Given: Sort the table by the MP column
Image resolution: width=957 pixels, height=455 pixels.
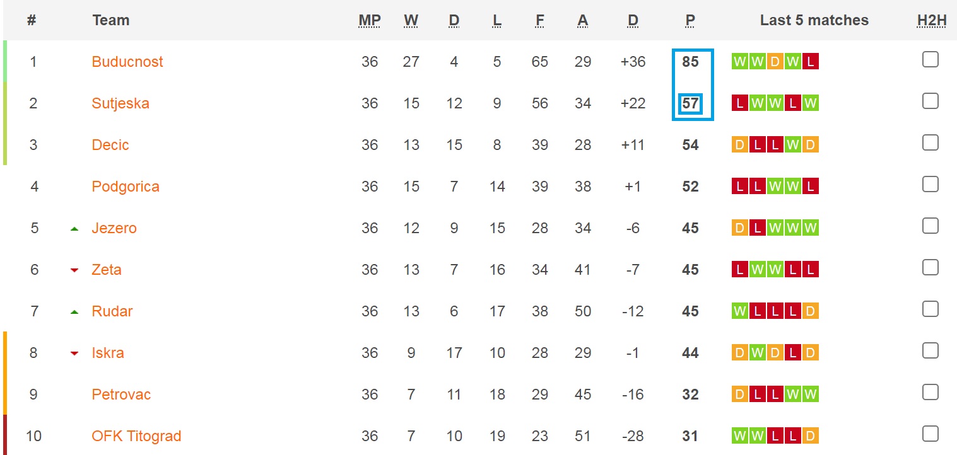Looking at the screenshot, I should pyautogui.click(x=369, y=20).
